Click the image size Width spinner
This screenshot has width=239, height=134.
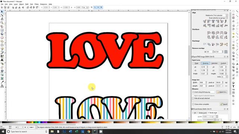(203, 83)
